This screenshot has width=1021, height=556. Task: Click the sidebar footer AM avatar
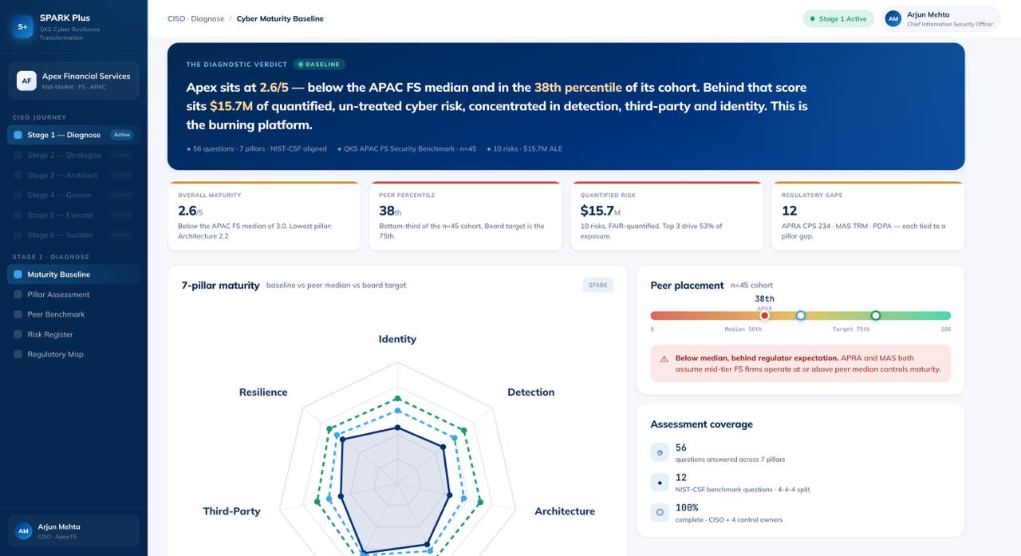[x=24, y=531]
